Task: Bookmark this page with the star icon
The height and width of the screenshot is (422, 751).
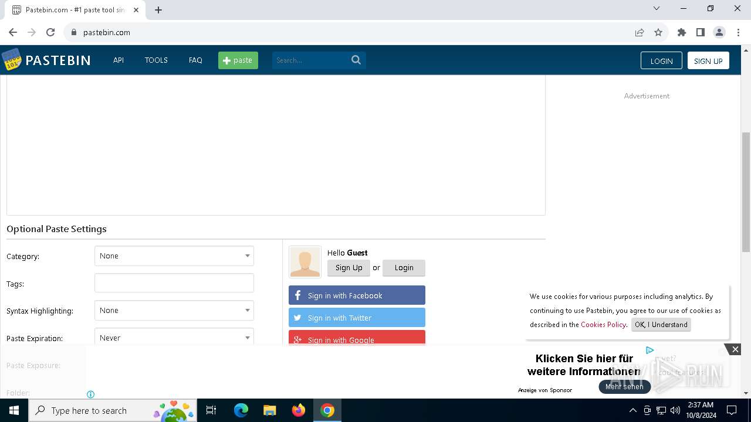Action: click(658, 32)
